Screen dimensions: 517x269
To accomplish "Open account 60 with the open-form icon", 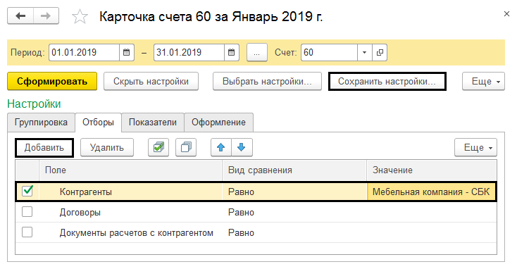I will (380, 52).
